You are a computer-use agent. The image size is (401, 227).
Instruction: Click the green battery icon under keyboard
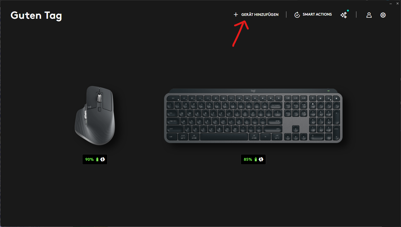(x=256, y=159)
